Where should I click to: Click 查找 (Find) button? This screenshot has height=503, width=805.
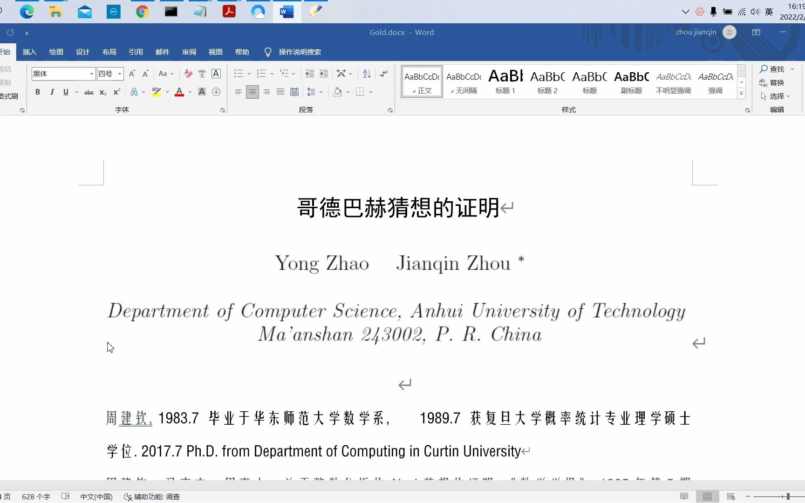click(772, 69)
